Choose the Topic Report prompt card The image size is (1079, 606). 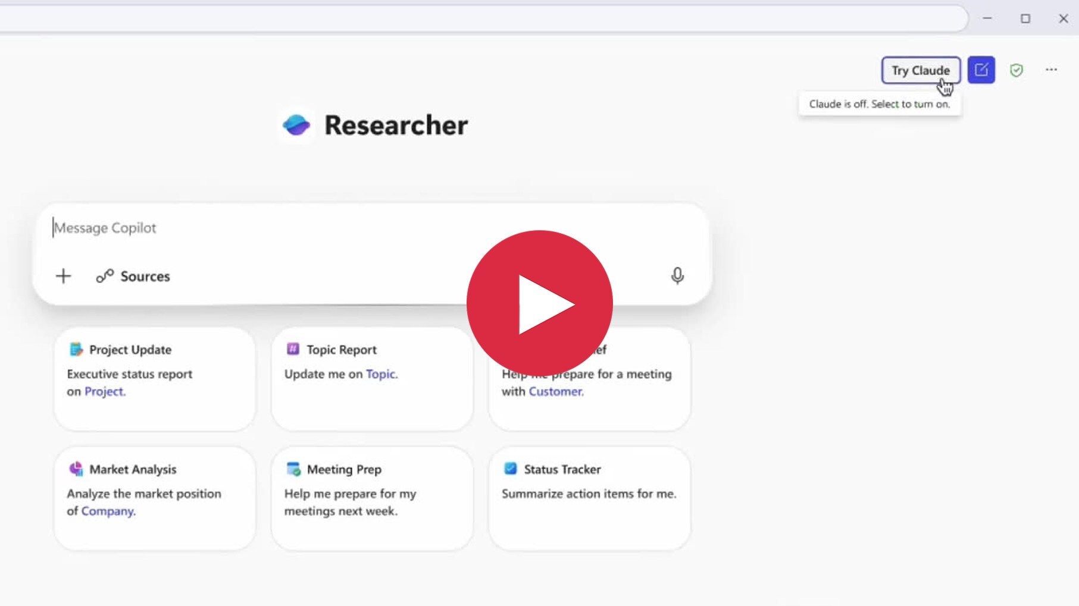pyautogui.click(x=372, y=379)
